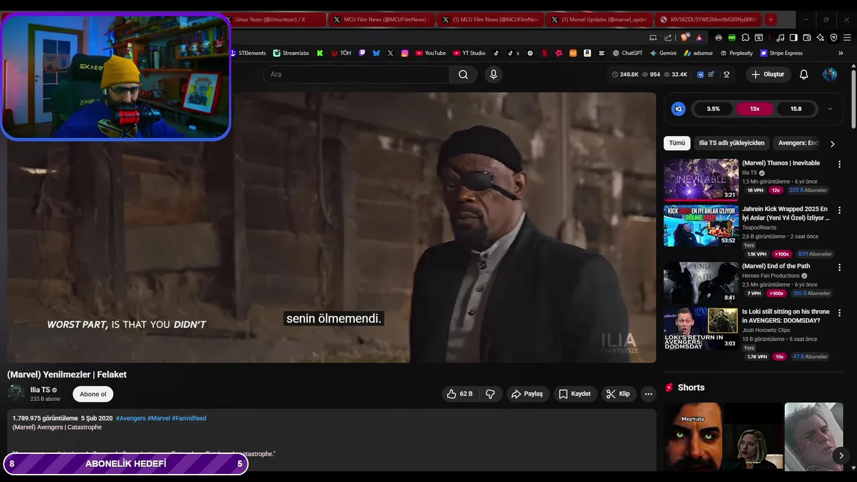
Task: Open Brave Leo AI sparkle icon
Action: tap(820, 37)
